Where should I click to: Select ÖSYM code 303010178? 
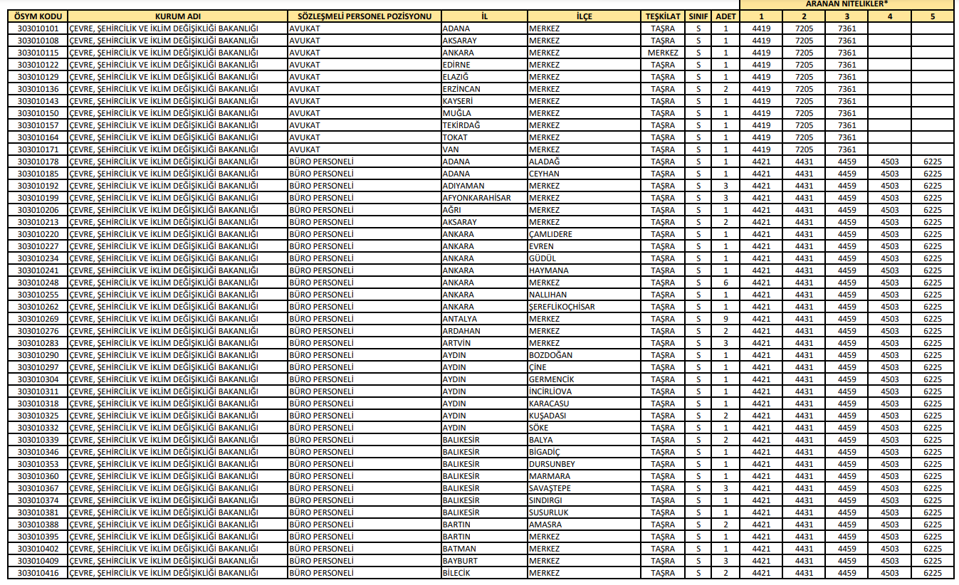click(x=38, y=162)
